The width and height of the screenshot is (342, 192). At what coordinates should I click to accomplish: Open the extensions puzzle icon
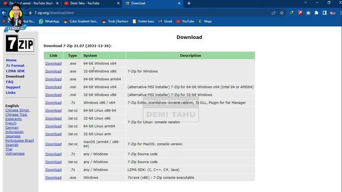tap(316, 13)
